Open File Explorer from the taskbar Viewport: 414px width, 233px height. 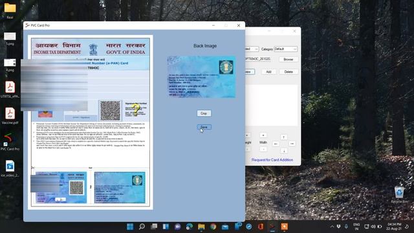[x=201, y=227]
